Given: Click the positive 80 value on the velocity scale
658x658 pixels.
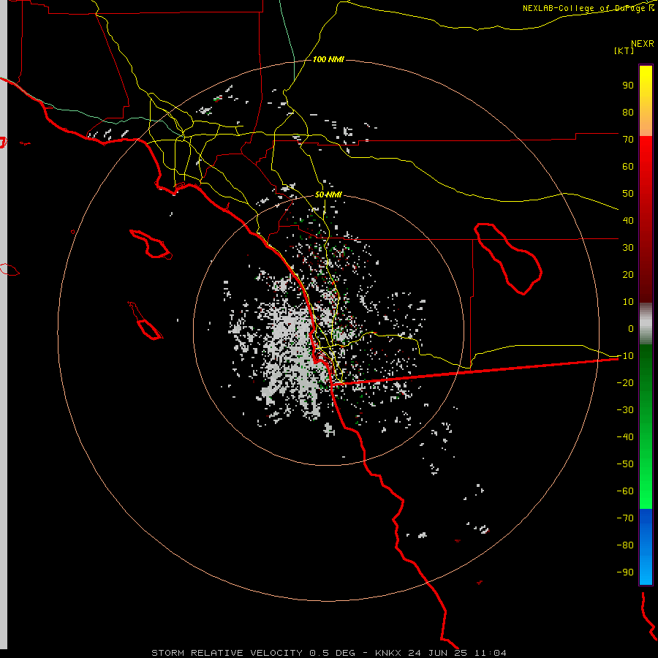Looking at the screenshot, I should click(628, 112).
